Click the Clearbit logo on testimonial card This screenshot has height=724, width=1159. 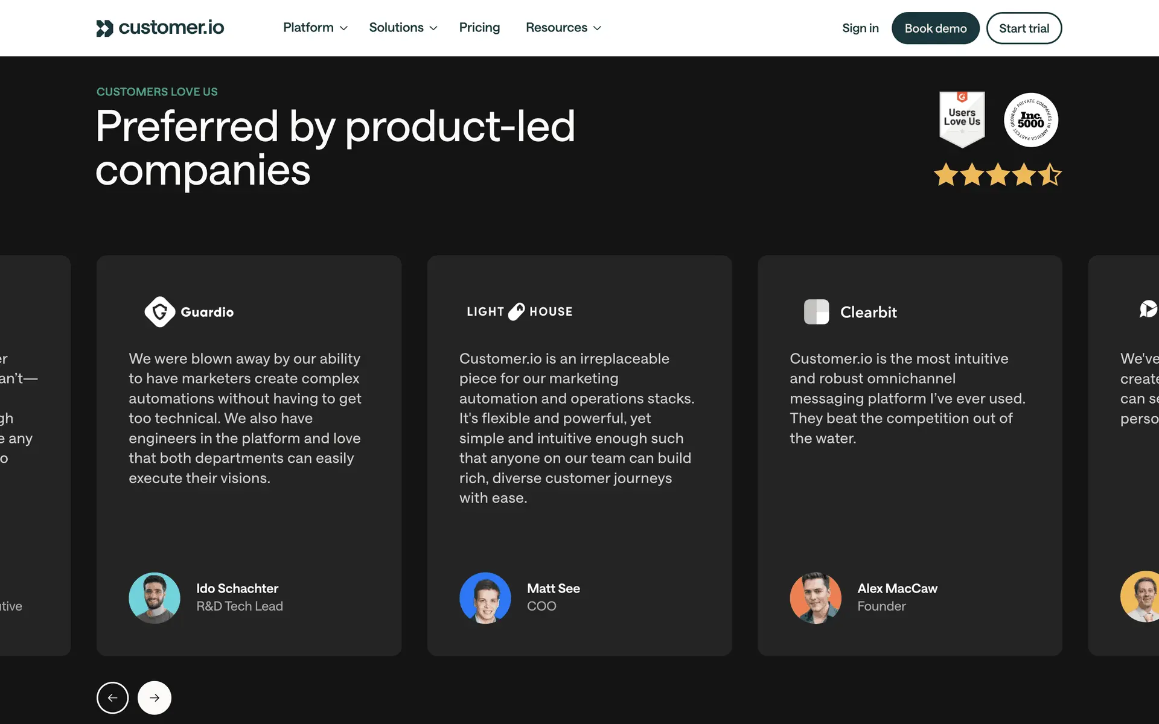[x=850, y=312]
